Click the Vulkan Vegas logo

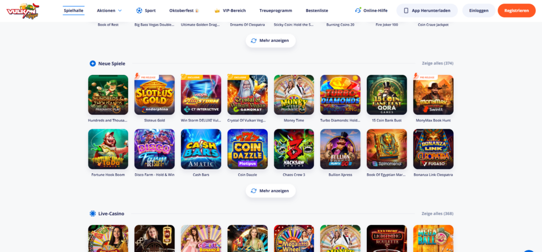pos(23,11)
